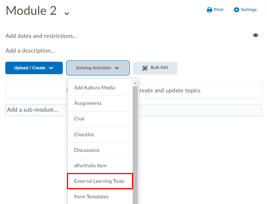The image size is (267, 204).
Task: Collapse the Existing Activities dropdown
Action: point(98,68)
